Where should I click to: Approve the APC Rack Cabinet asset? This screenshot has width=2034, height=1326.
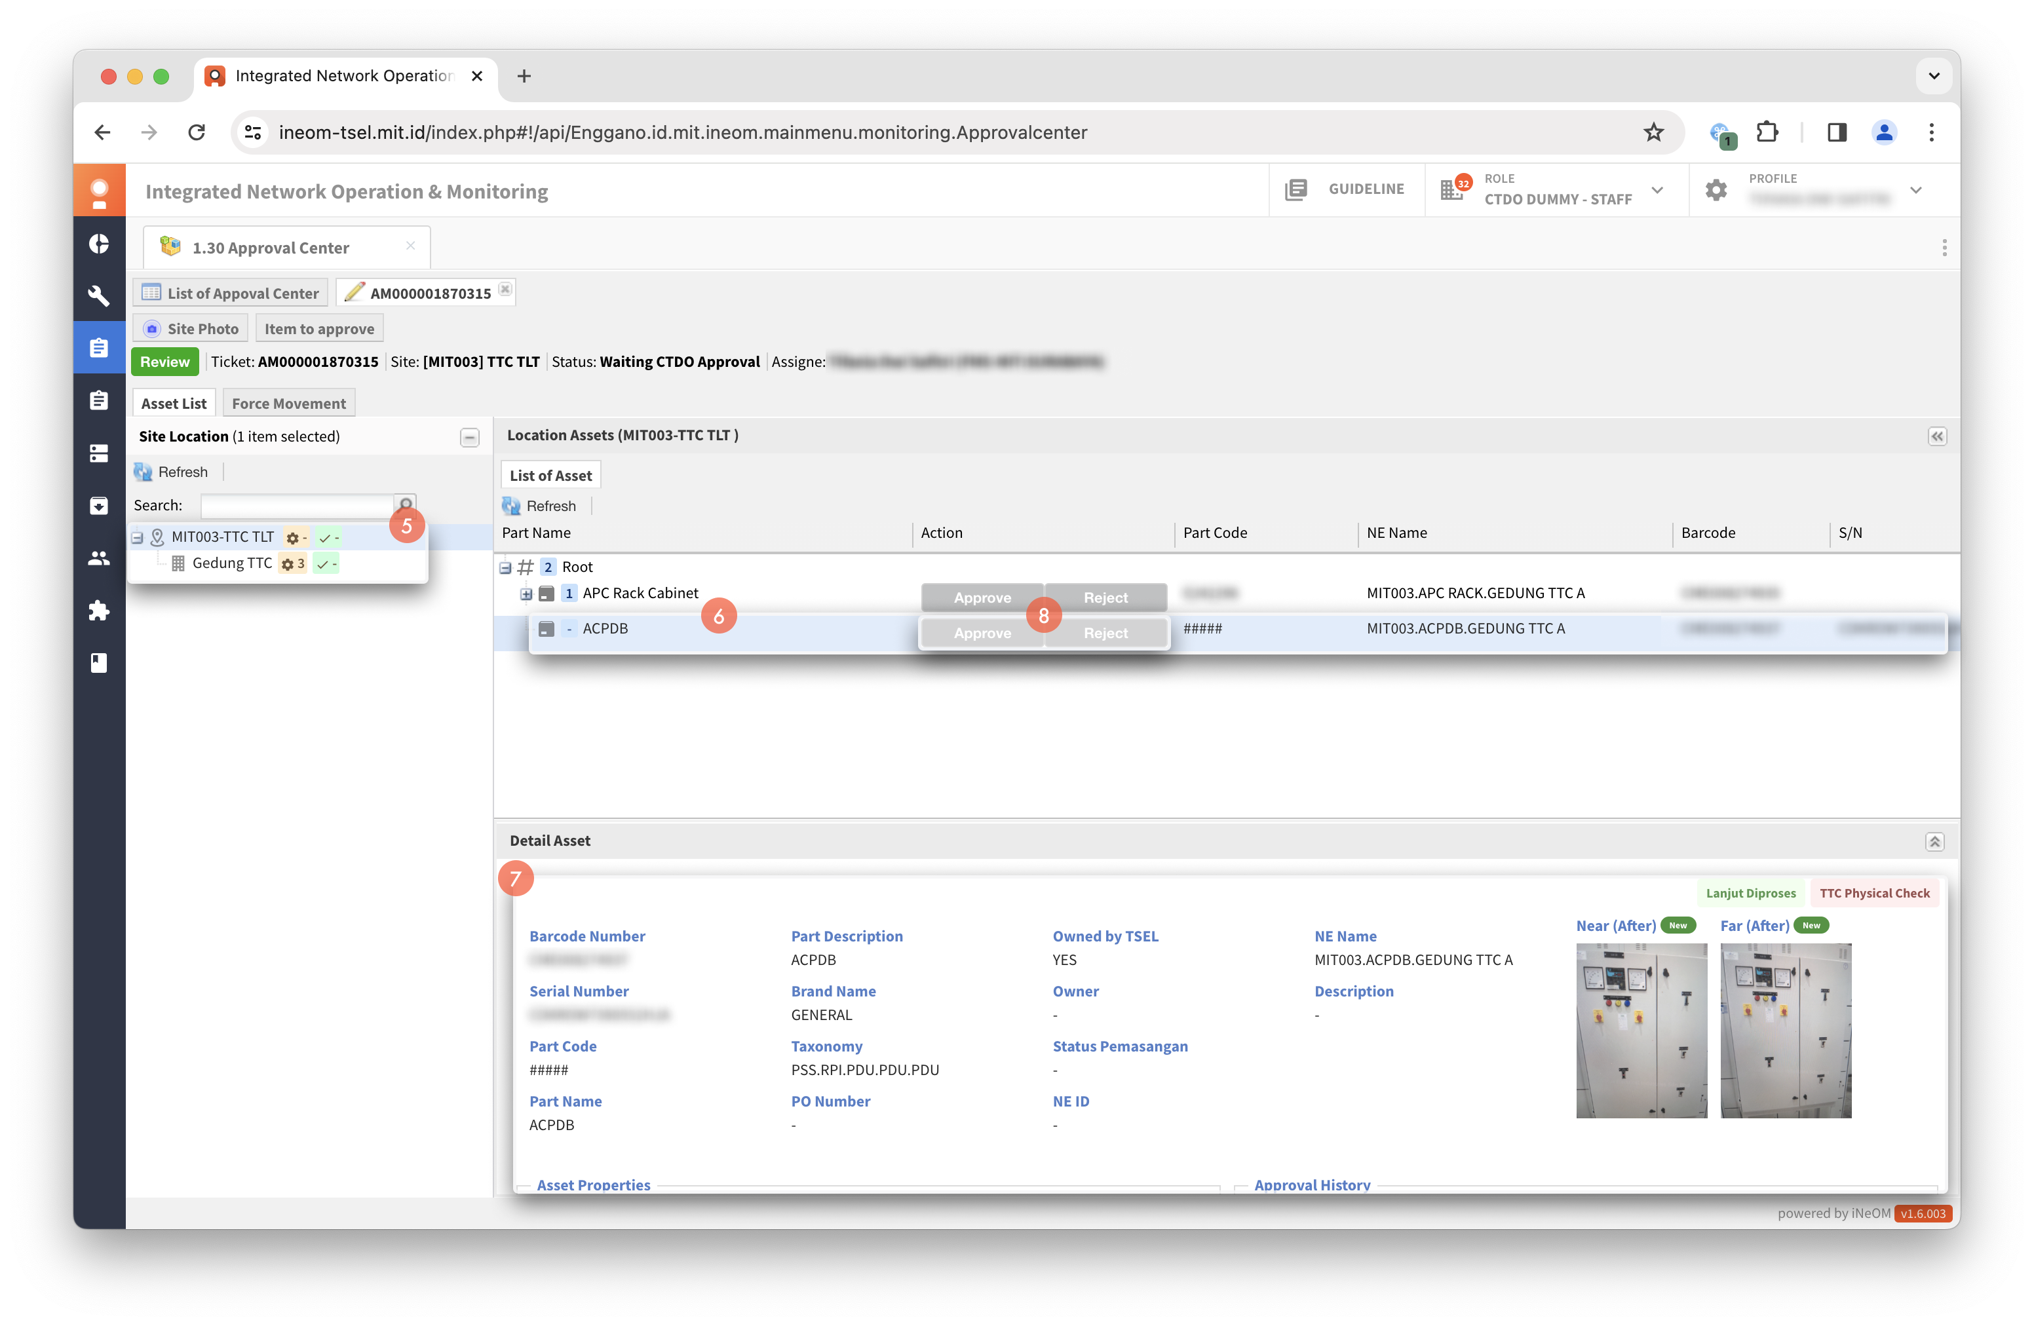coord(982,597)
